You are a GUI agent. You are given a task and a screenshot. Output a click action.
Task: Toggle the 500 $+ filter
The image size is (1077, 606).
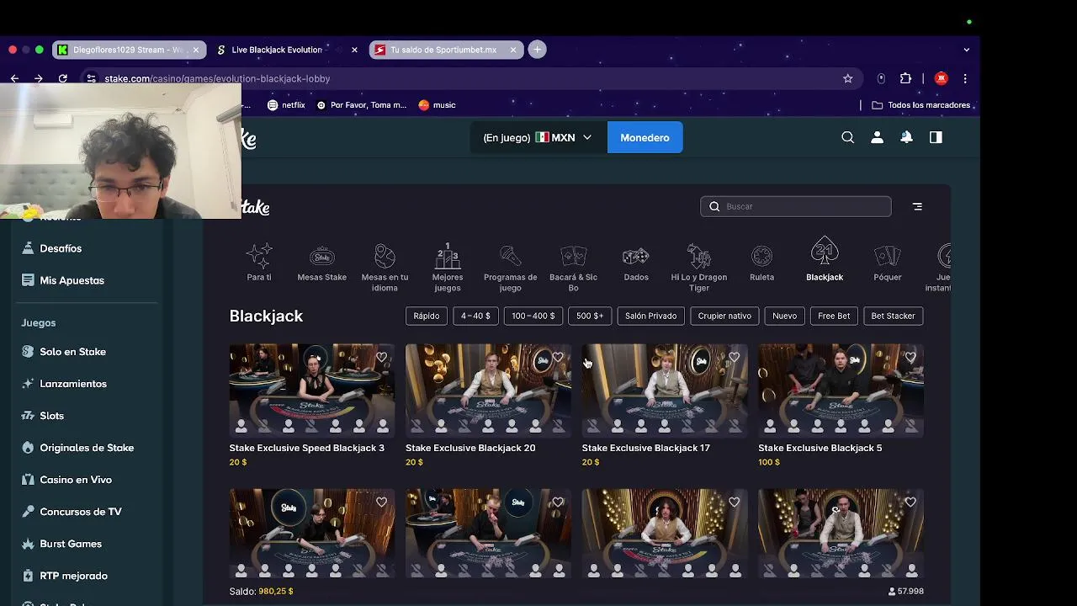pyautogui.click(x=590, y=316)
